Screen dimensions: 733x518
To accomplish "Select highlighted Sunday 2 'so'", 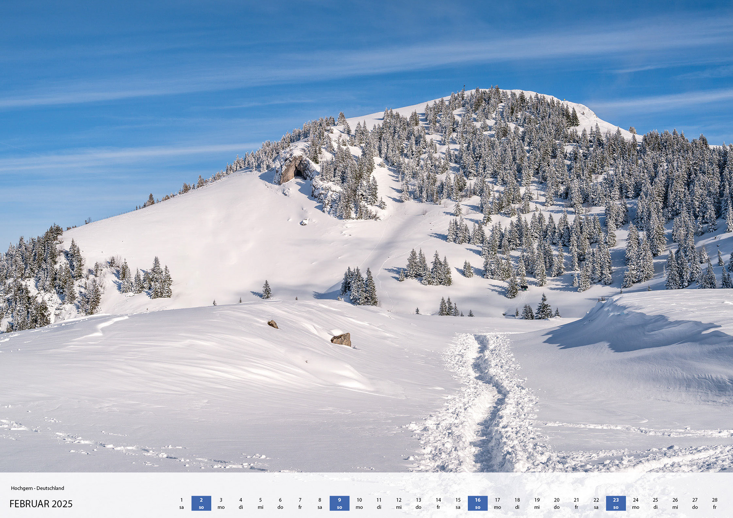I will (x=201, y=503).
